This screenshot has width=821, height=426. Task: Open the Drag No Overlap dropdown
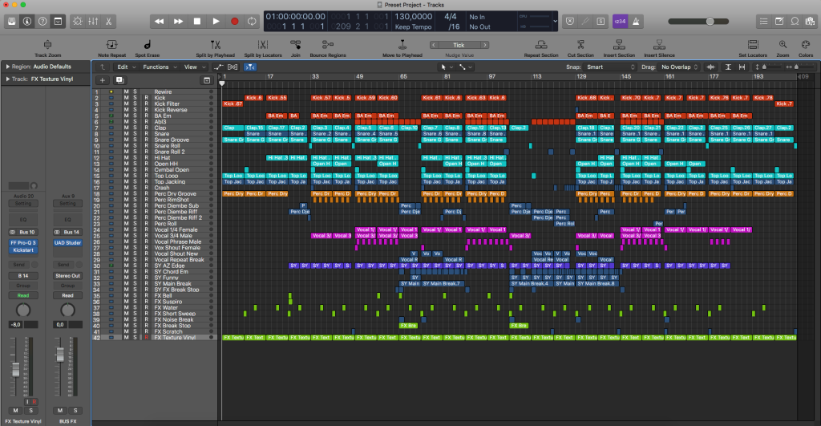679,67
